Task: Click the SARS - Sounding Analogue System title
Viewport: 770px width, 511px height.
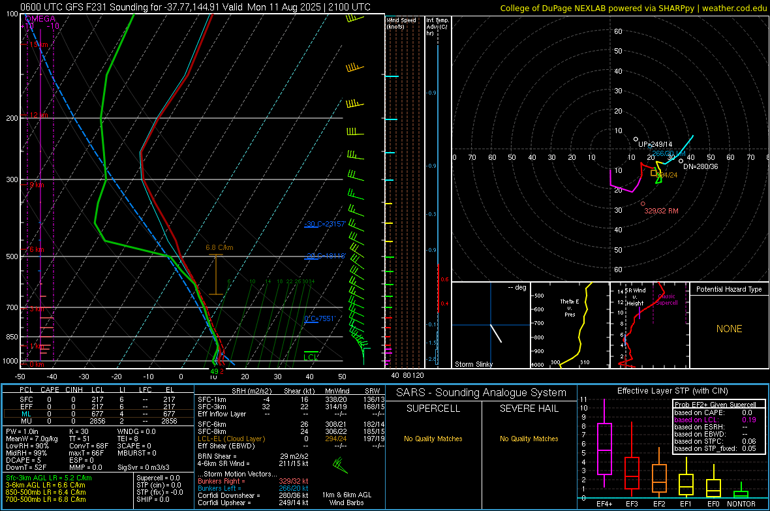Action: (x=481, y=393)
